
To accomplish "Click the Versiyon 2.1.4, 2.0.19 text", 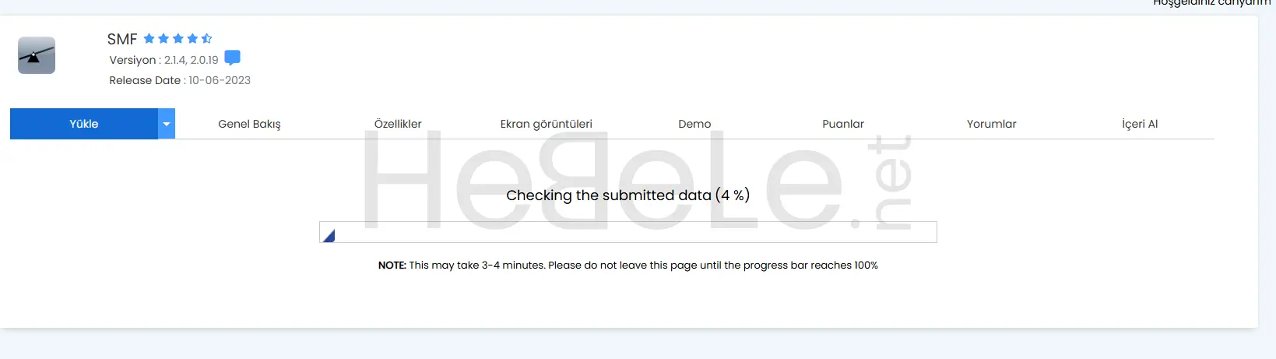I will pos(163,60).
